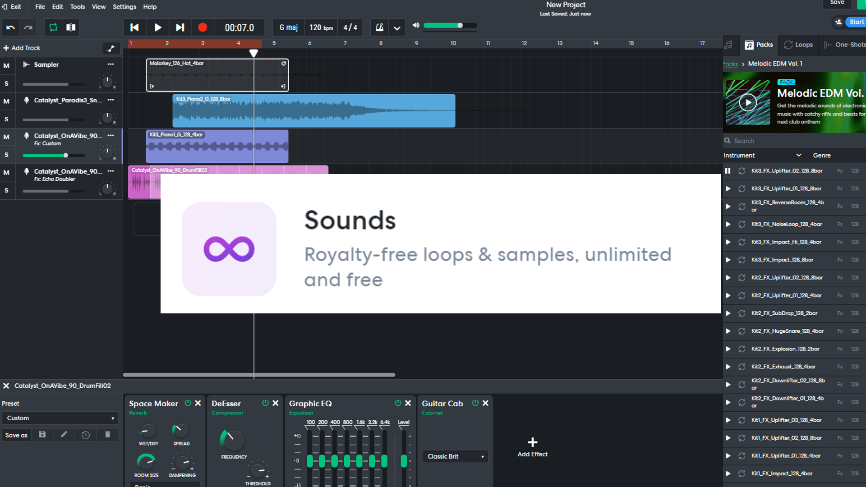
Task: Open the 4/4 time signature selector
Action: pyautogui.click(x=350, y=28)
